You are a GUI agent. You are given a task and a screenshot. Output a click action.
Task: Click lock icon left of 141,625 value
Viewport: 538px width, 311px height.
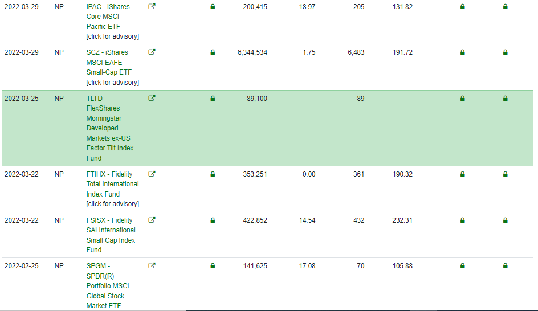pyautogui.click(x=213, y=266)
